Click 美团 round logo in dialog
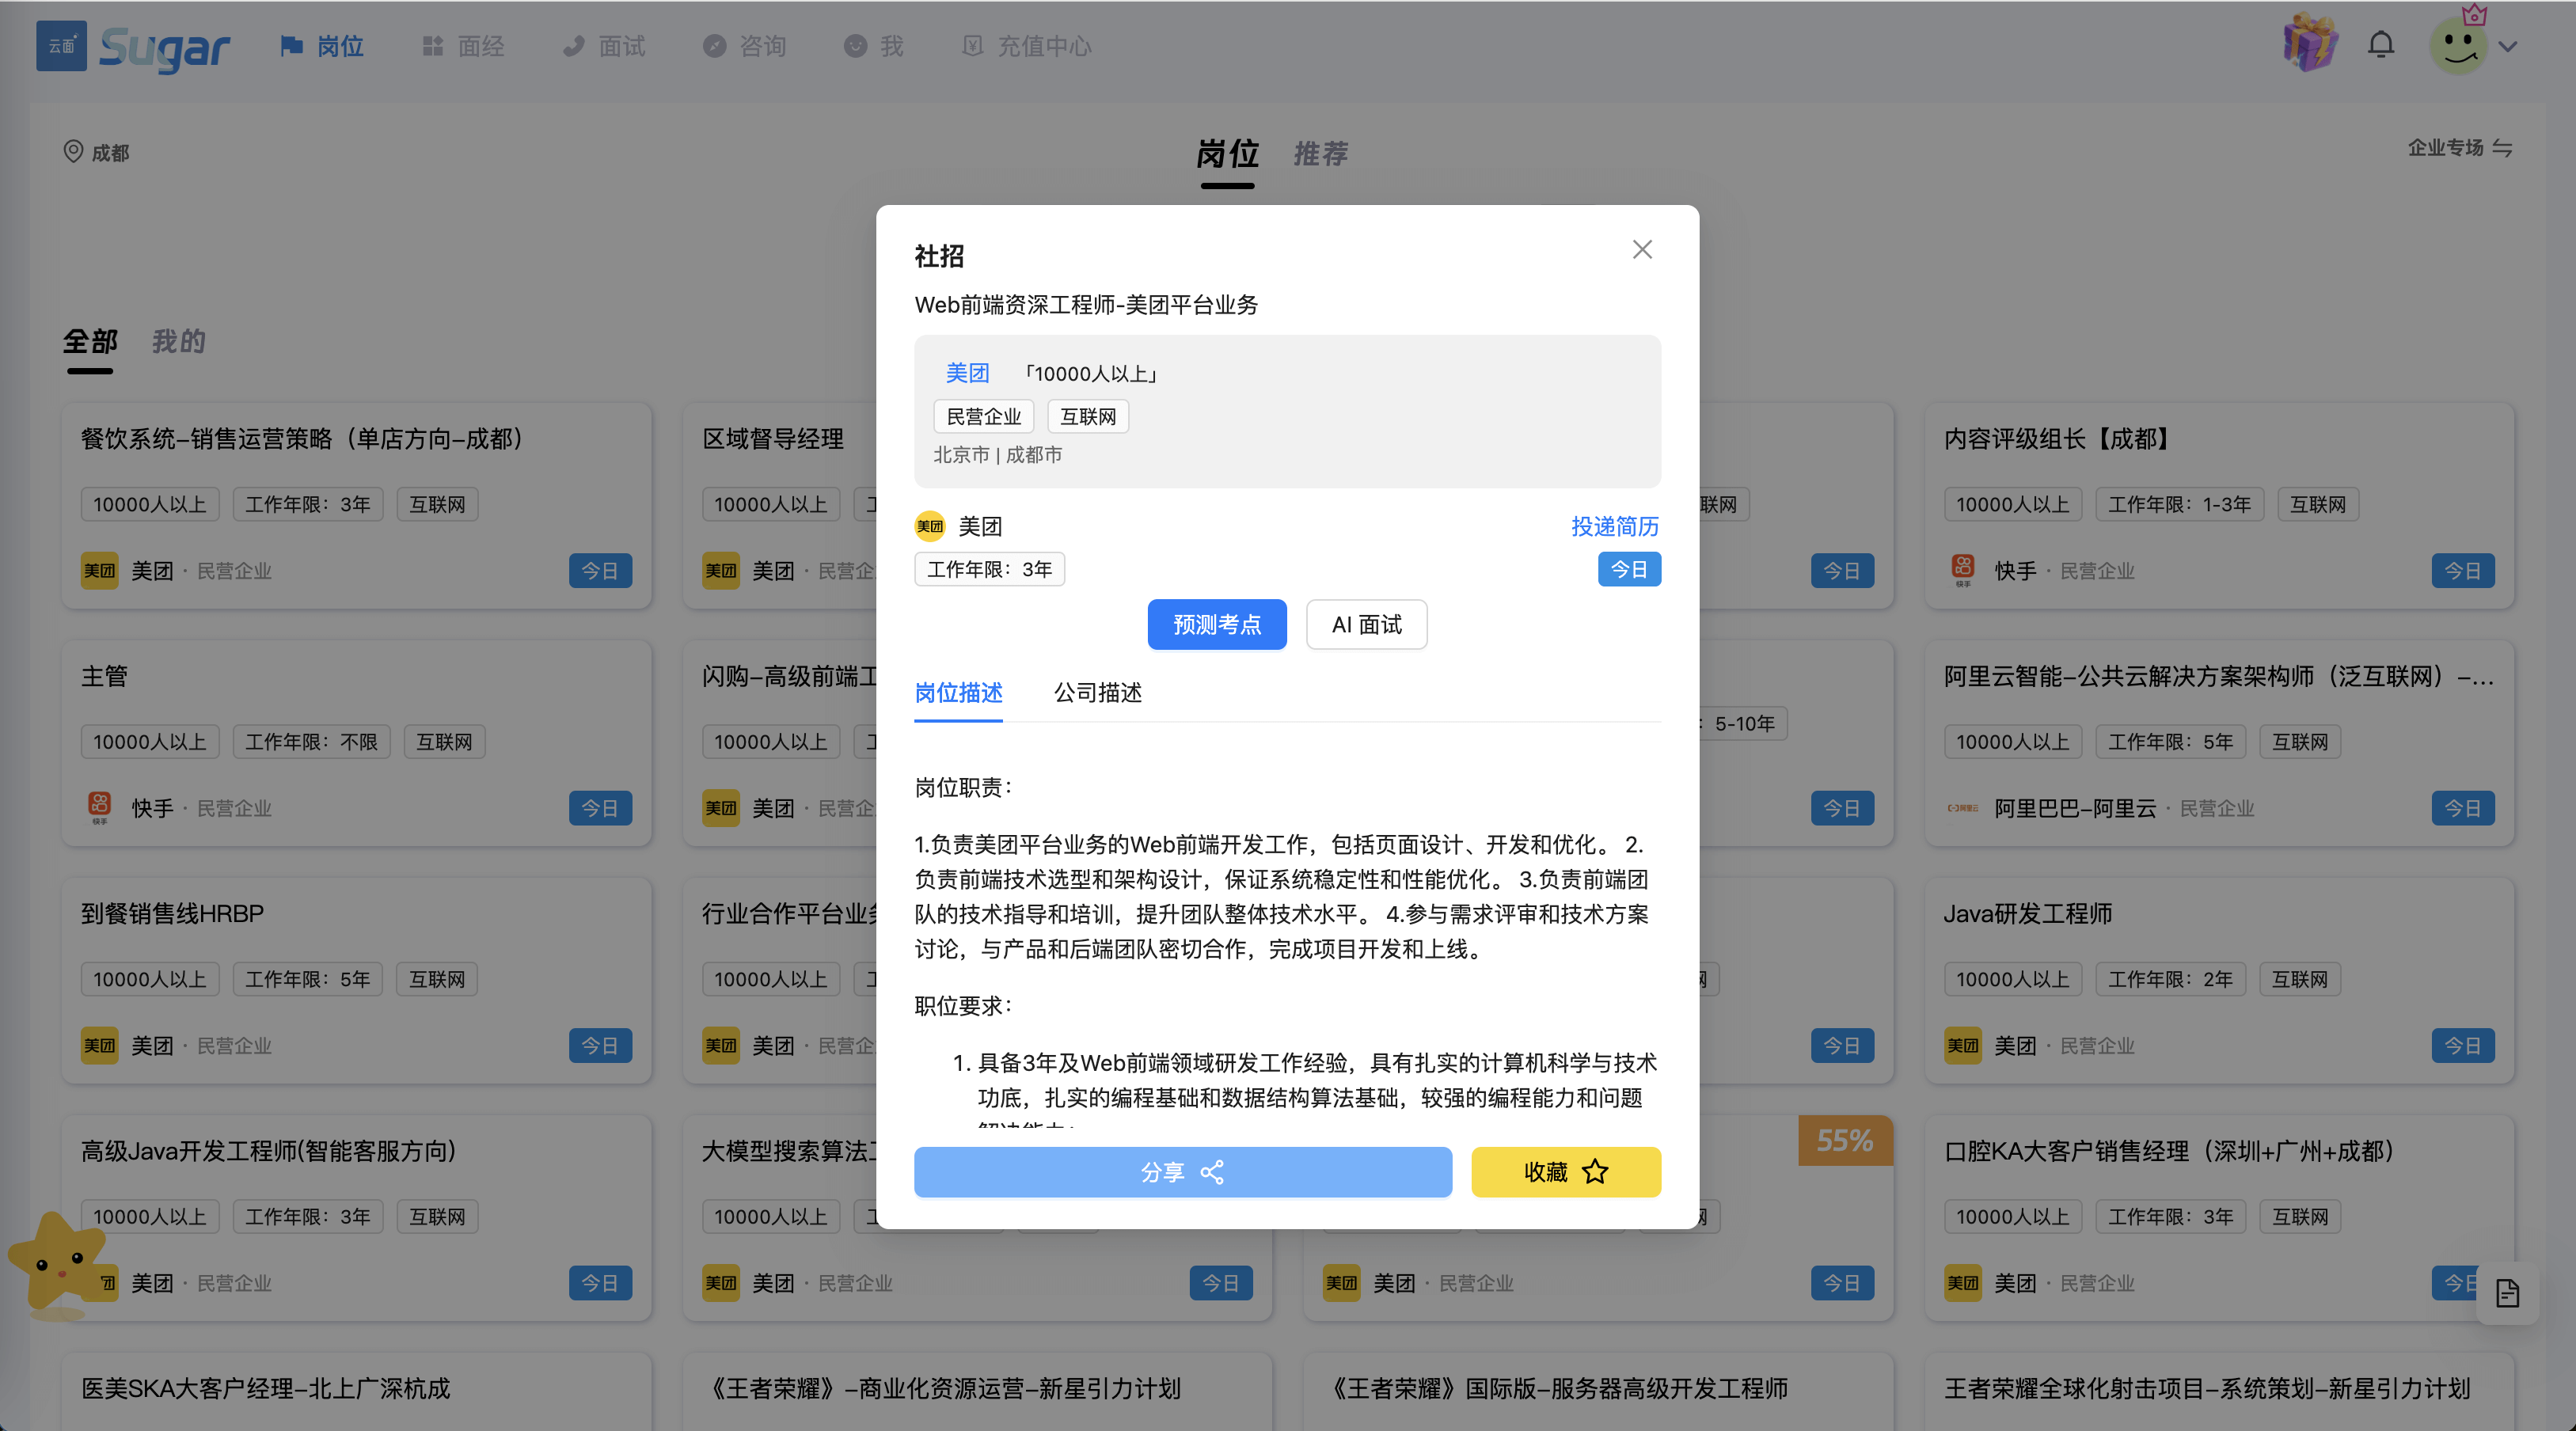The image size is (2576, 1431). tap(930, 526)
